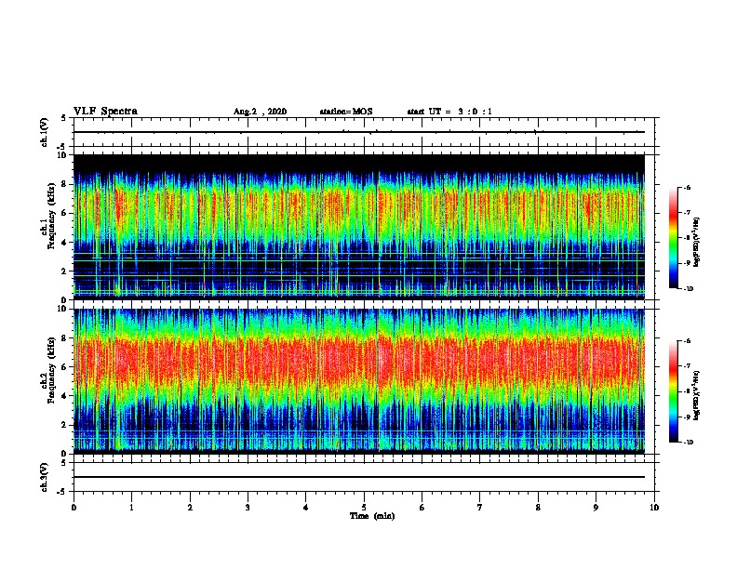737x569 pixels.
Task: Click the 2 kHz tick label on ch.1 axis
Action: [64, 271]
